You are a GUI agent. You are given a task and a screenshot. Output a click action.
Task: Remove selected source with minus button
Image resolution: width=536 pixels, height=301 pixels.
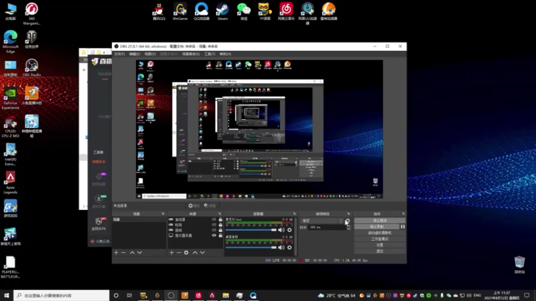(179, 253)
